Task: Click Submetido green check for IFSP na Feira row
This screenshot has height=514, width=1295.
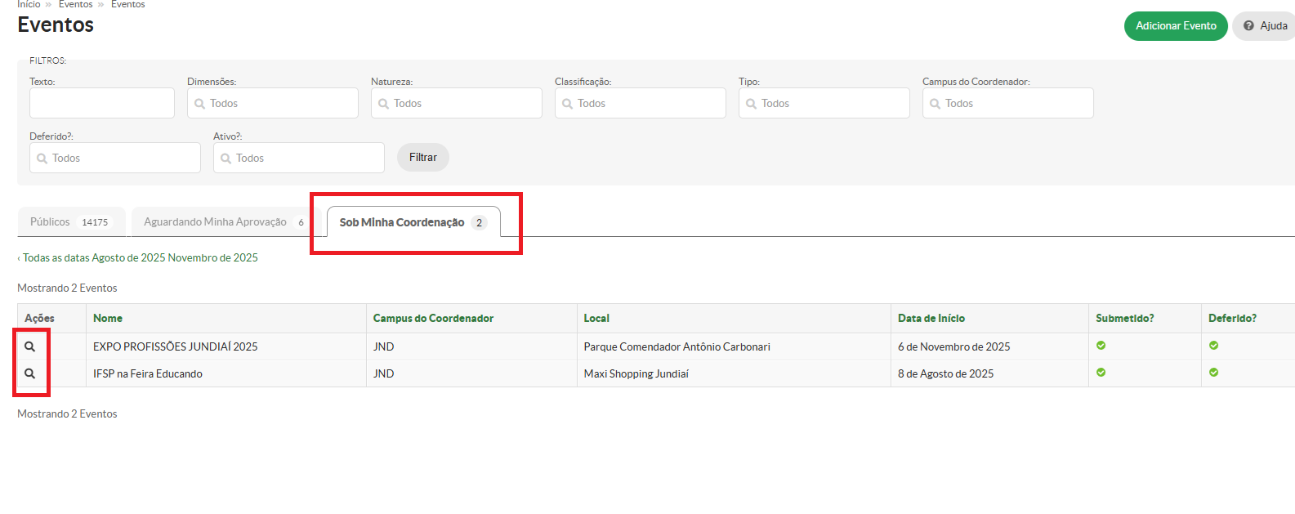Action: pos(1101,373)
